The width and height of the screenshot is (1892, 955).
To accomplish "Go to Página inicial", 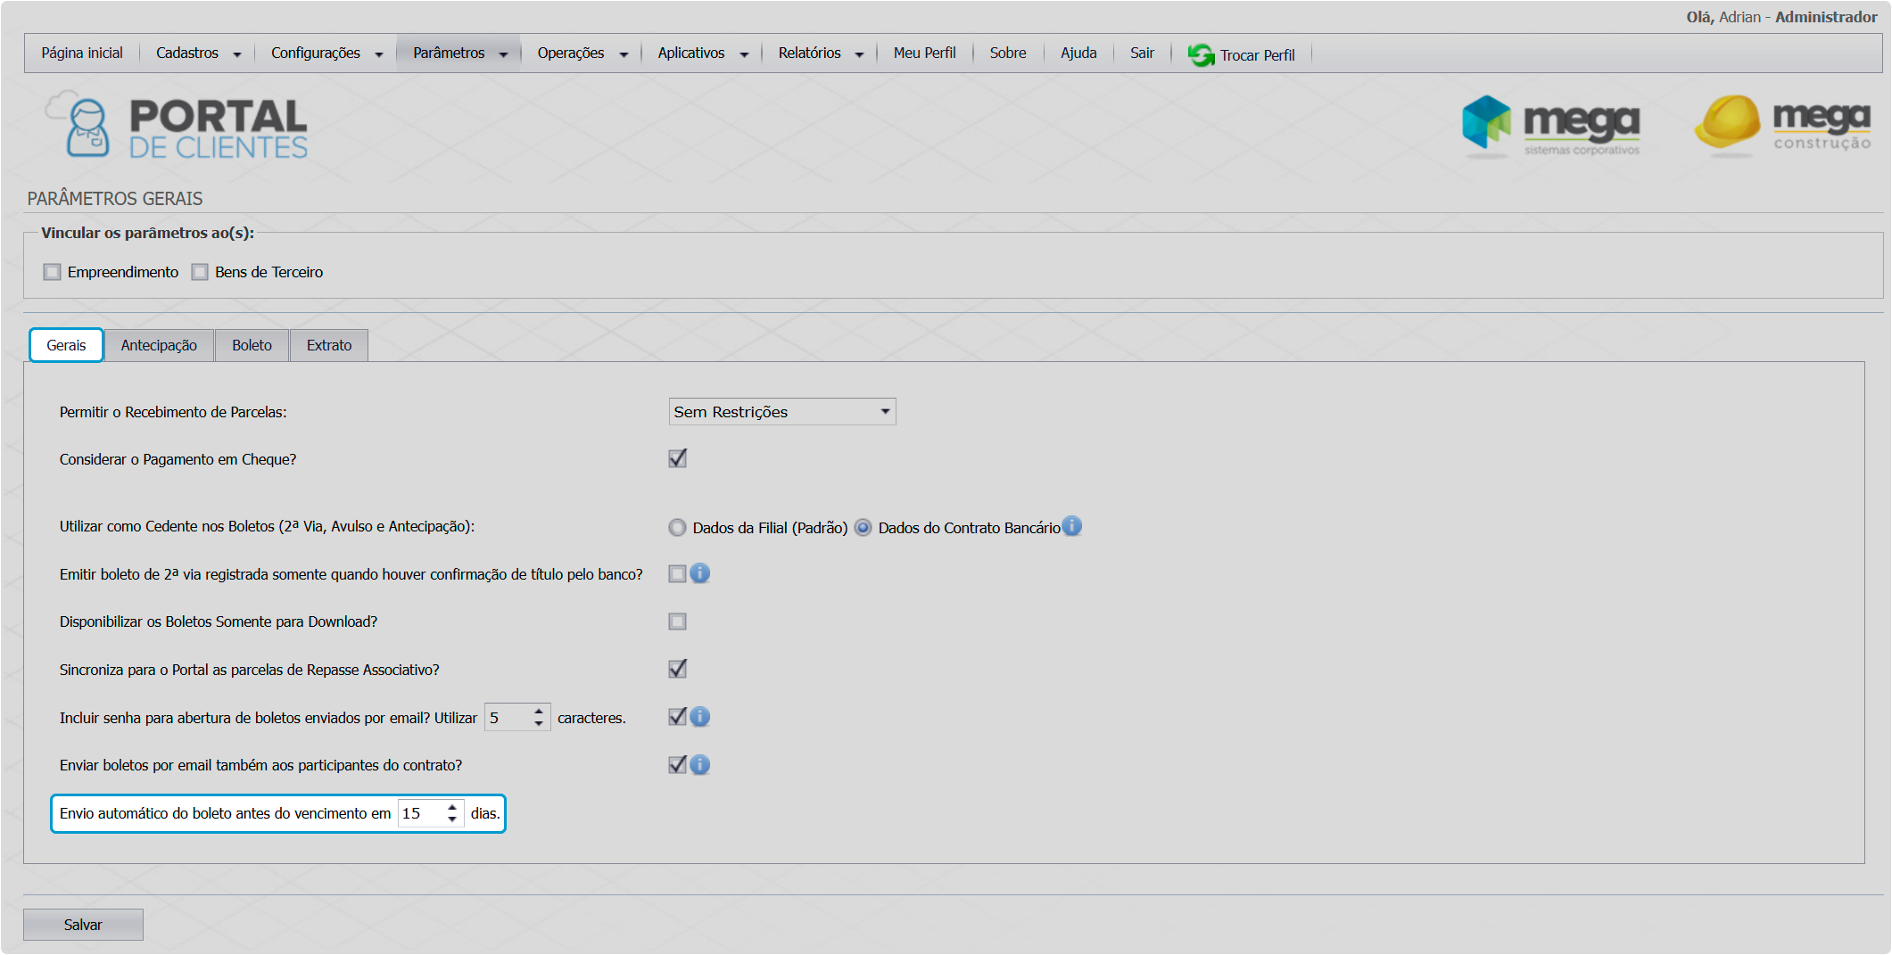I will 82,54.
